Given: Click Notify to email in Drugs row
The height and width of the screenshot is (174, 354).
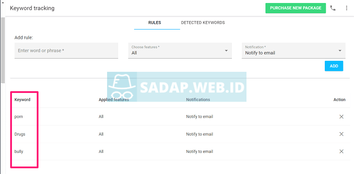Looking at the screenshot, I should [200, 134].
